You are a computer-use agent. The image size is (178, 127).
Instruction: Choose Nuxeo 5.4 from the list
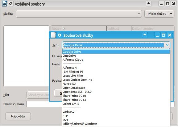pyautogui.click(x=116, y=84)
